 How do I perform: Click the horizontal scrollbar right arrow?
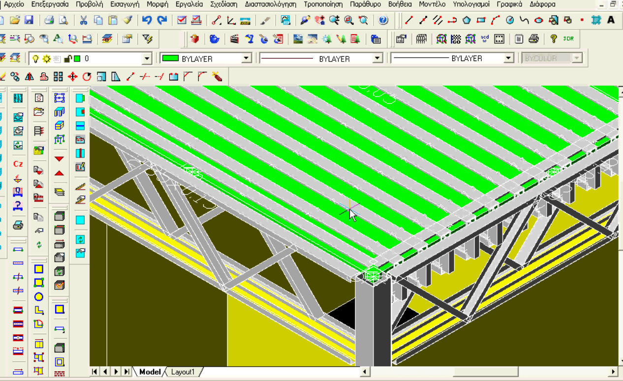613,372
